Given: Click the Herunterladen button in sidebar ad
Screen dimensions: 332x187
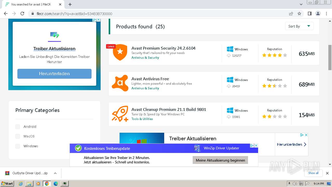Looking at the screenshot, I should [54, 74].
